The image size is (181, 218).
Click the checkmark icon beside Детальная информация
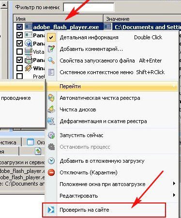51,37
